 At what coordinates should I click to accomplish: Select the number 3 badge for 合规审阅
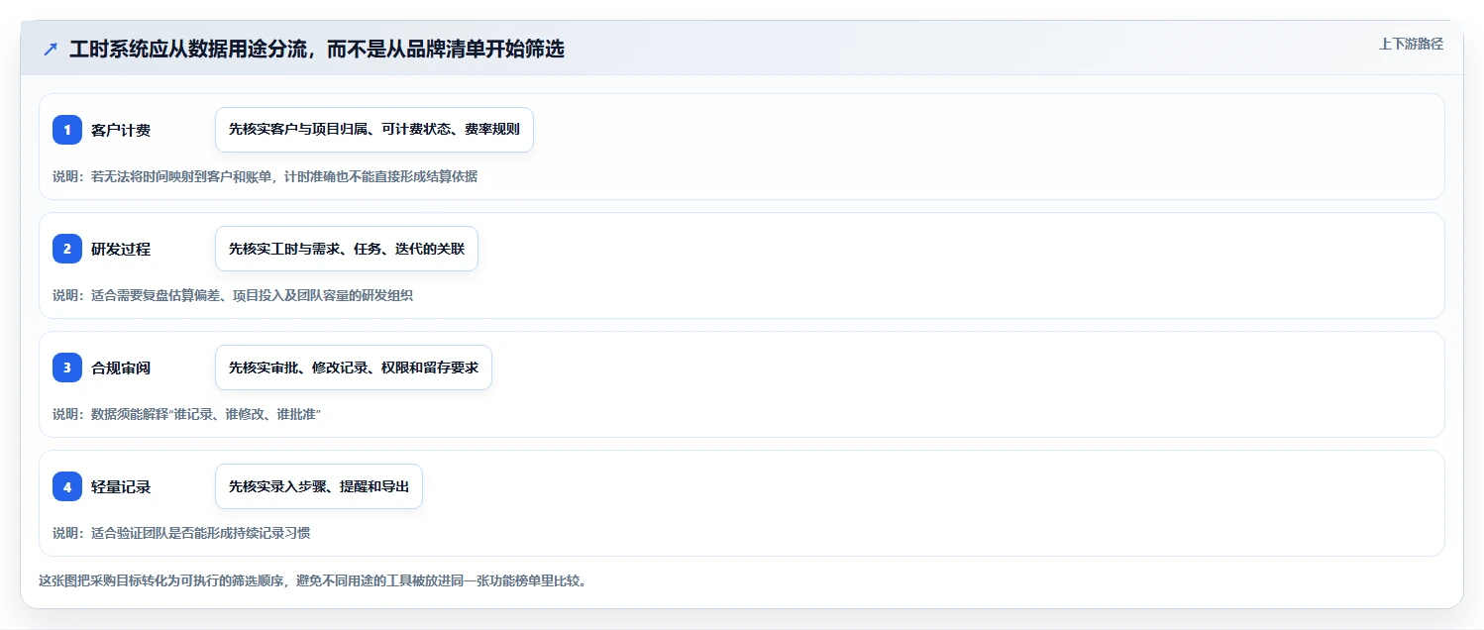pos(67,367)
